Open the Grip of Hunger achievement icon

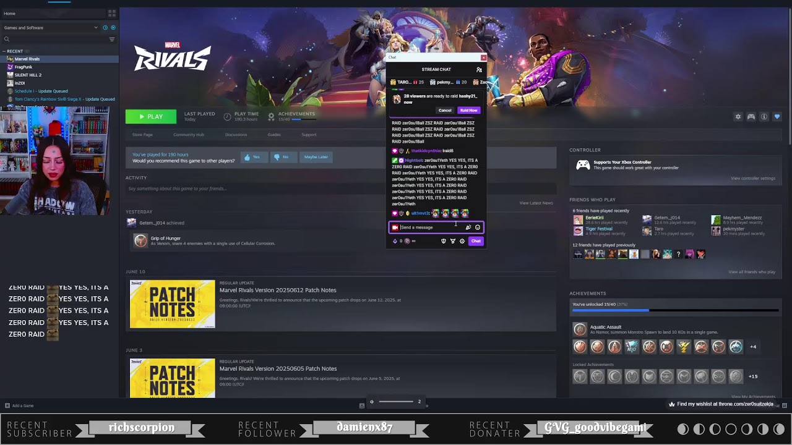click(140, 240)
